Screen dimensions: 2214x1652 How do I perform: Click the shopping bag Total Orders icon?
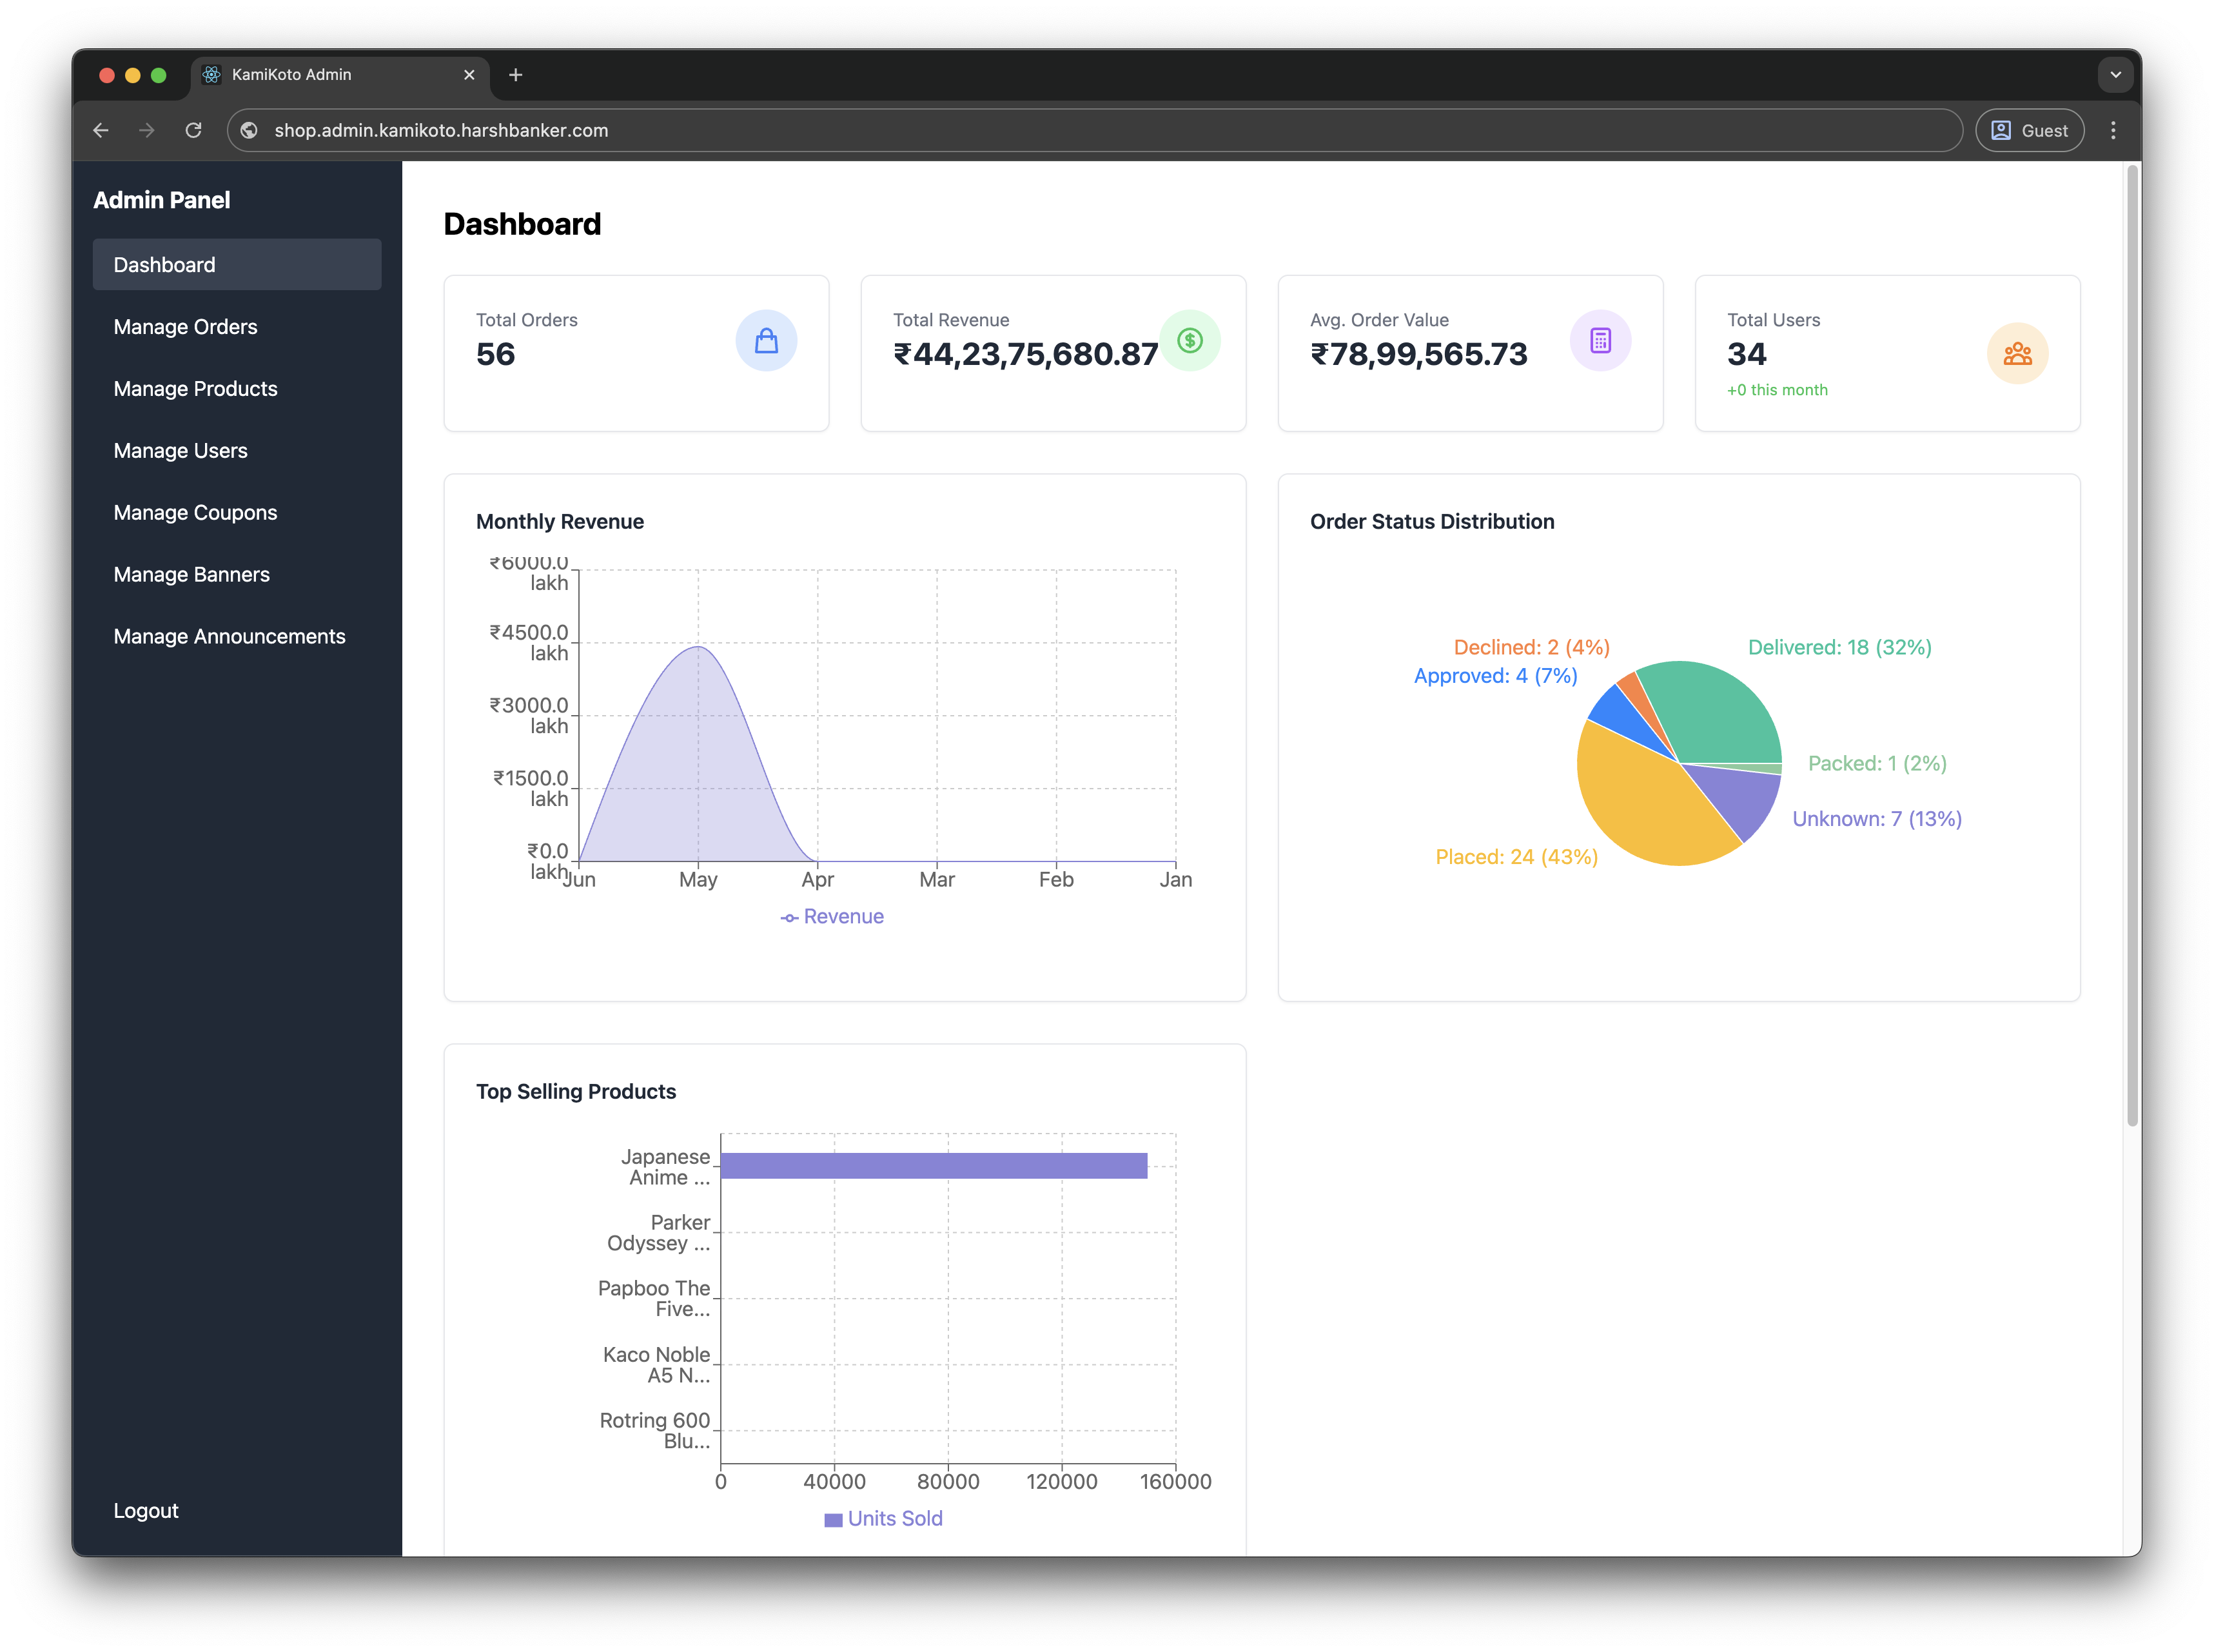click(766, 341)
